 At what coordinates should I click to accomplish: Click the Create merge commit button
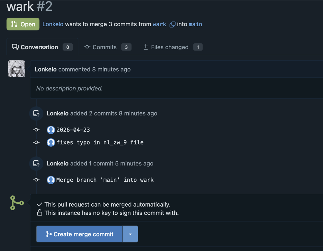[x=79, y=234]
